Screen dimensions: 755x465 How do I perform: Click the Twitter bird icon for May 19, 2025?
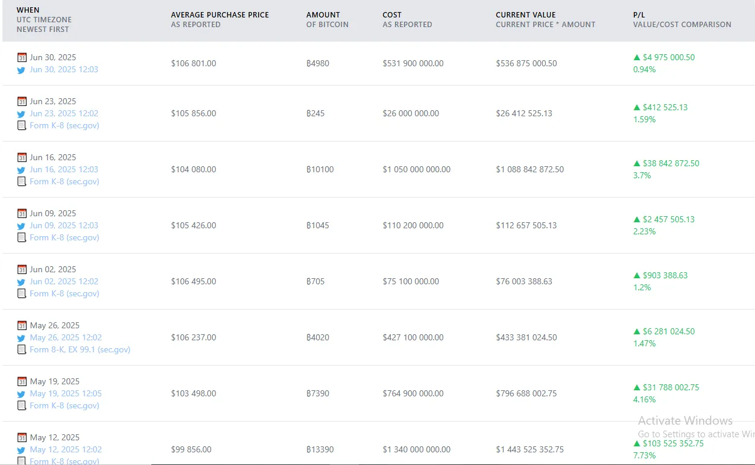[x=22, y=394]
